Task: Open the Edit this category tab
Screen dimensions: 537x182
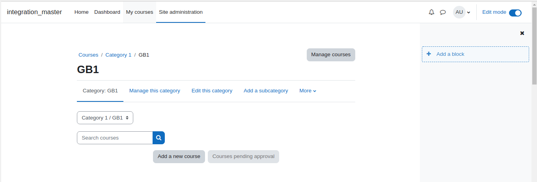Action: click(x=212, y=91)
